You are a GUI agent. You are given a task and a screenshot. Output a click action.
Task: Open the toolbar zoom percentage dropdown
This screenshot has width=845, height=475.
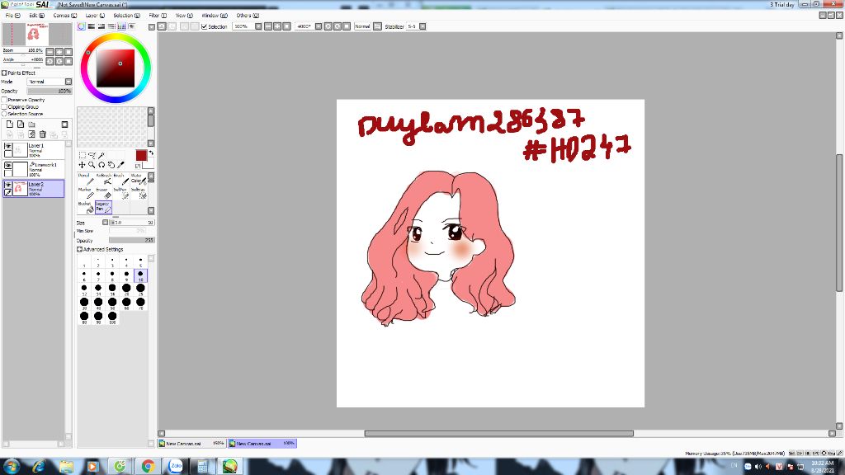point(258,26)
